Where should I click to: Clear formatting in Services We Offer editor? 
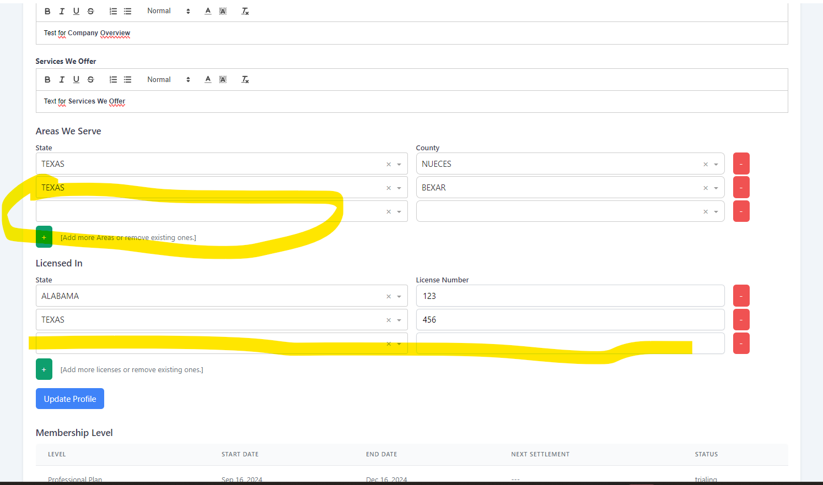coord(245,80)
